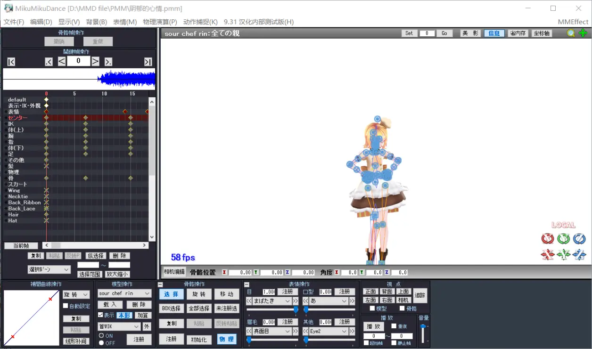This screenshot has width=592, height=349.
Task: Click the blue Z-axis rotation icon
Action: tap(579, 239)
